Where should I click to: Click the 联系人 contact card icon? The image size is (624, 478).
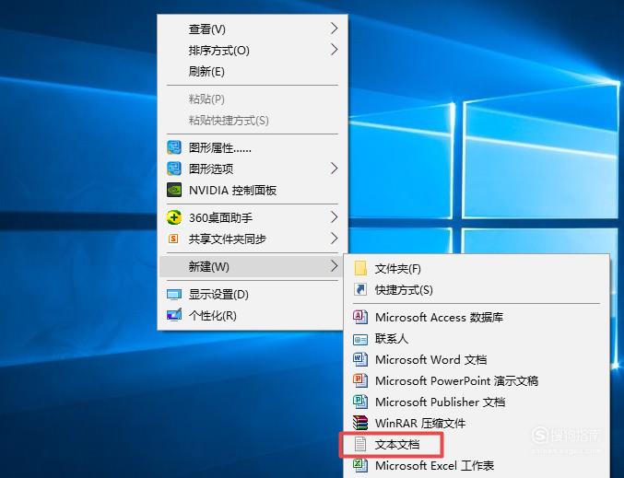(x=360, y=339)
